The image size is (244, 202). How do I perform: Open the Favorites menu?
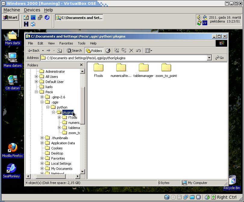pos(66,43)
